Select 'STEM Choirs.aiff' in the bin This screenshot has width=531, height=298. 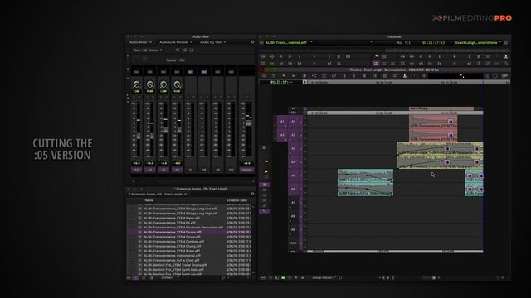pyautogui.click(x=173, y=247)
